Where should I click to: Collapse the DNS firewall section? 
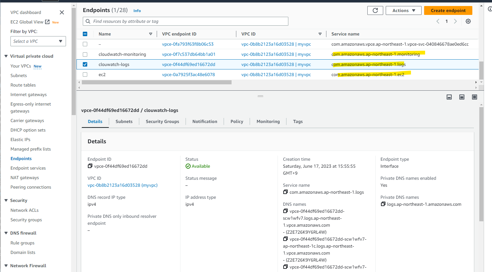(x=6, y=233)
